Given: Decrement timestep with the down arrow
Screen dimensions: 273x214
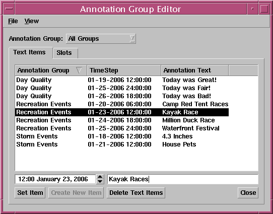Looking at the screenshot, I should click(x=100, y=181).
